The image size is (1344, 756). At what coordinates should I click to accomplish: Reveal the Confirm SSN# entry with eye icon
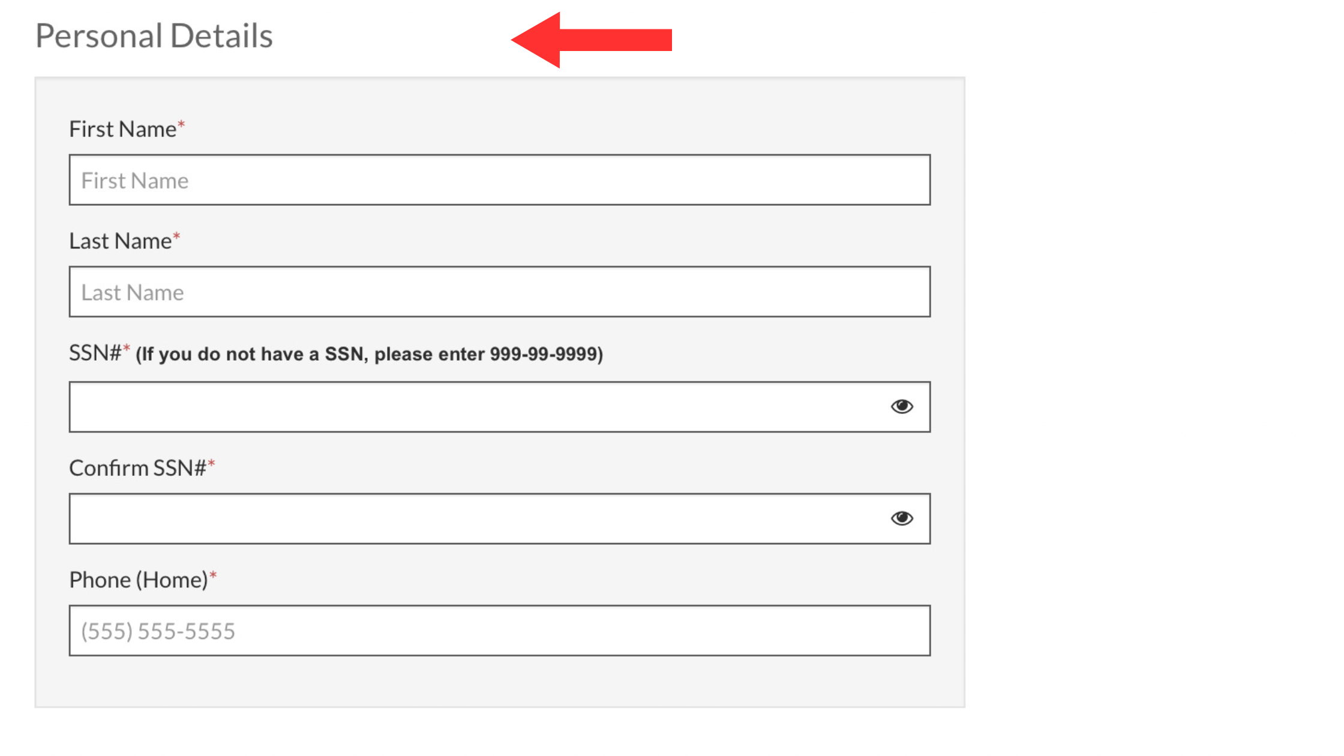[x=902, y=518]
